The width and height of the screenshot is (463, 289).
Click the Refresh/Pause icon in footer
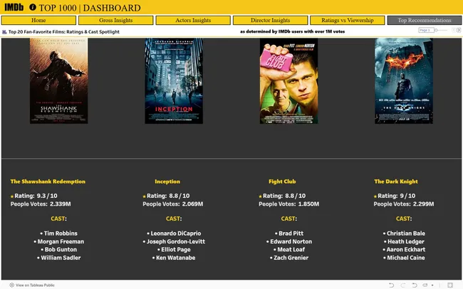pyautogui.click(x=425, y=285)
